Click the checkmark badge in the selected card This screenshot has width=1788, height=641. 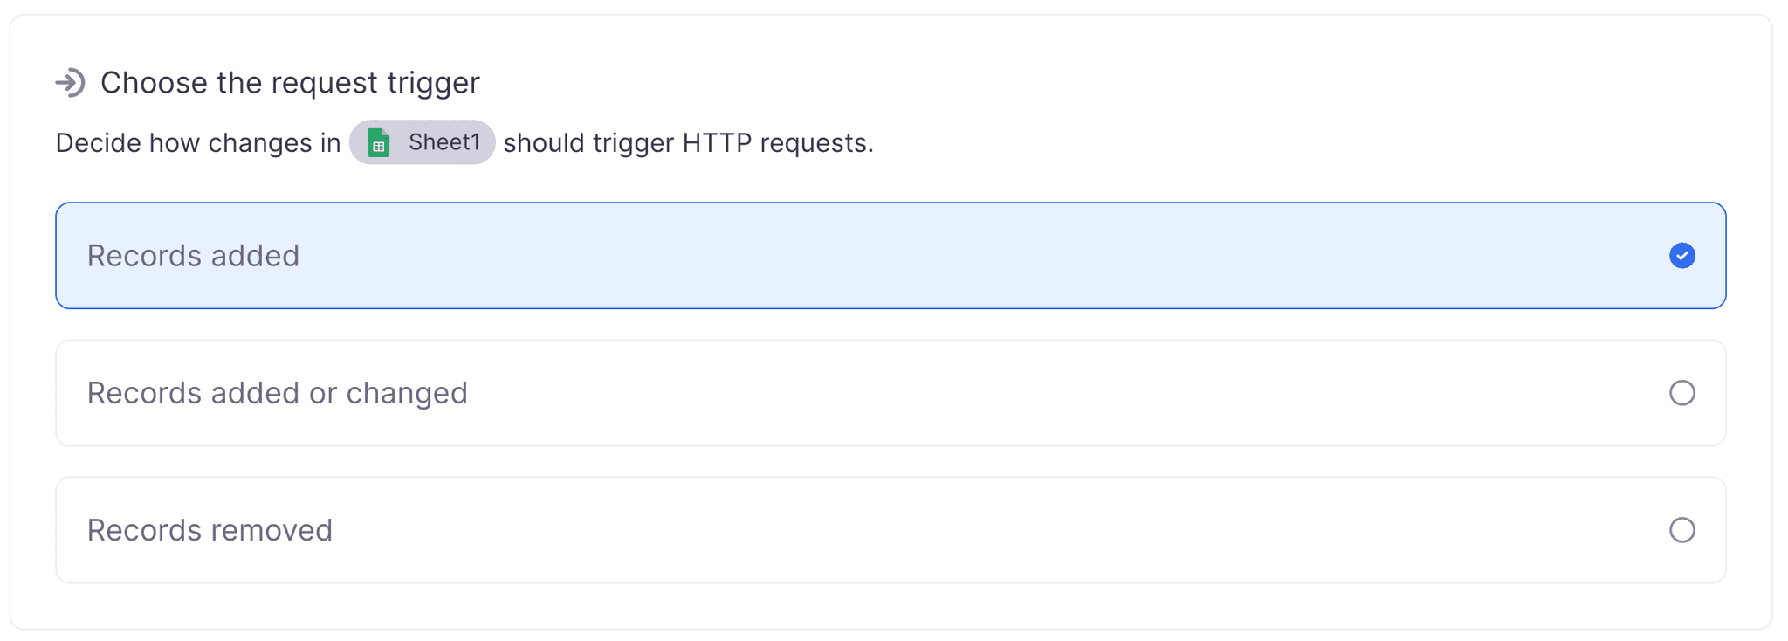1681,255
